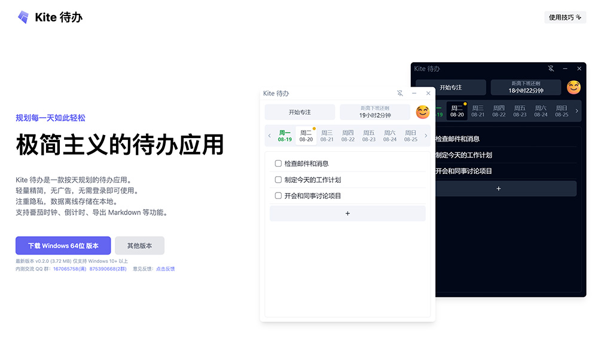Check the 检查邮件和消息 task checkbox
Viewport: 598px width, 340px height.
279,164
